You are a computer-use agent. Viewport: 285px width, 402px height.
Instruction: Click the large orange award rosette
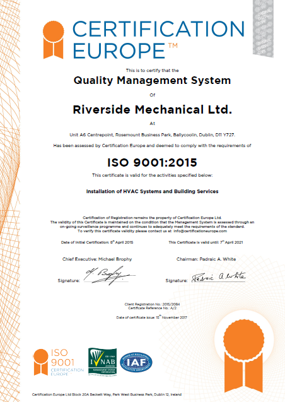click(x=243, y=357)
